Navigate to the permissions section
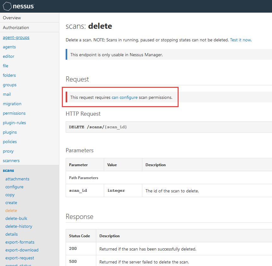Screen dimensions: 272x266 click(x=14, y=113)
